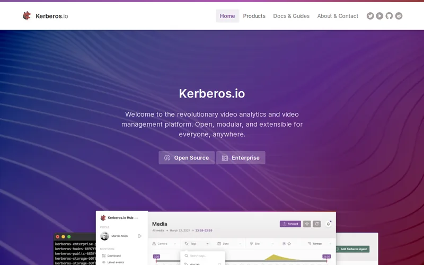Toggle the checkbox in the Media filter bar
Viewport: 424px width, 265px height.
click(284, 244)
